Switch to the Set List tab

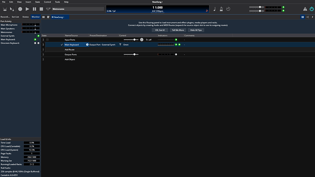tap(15, 17)
